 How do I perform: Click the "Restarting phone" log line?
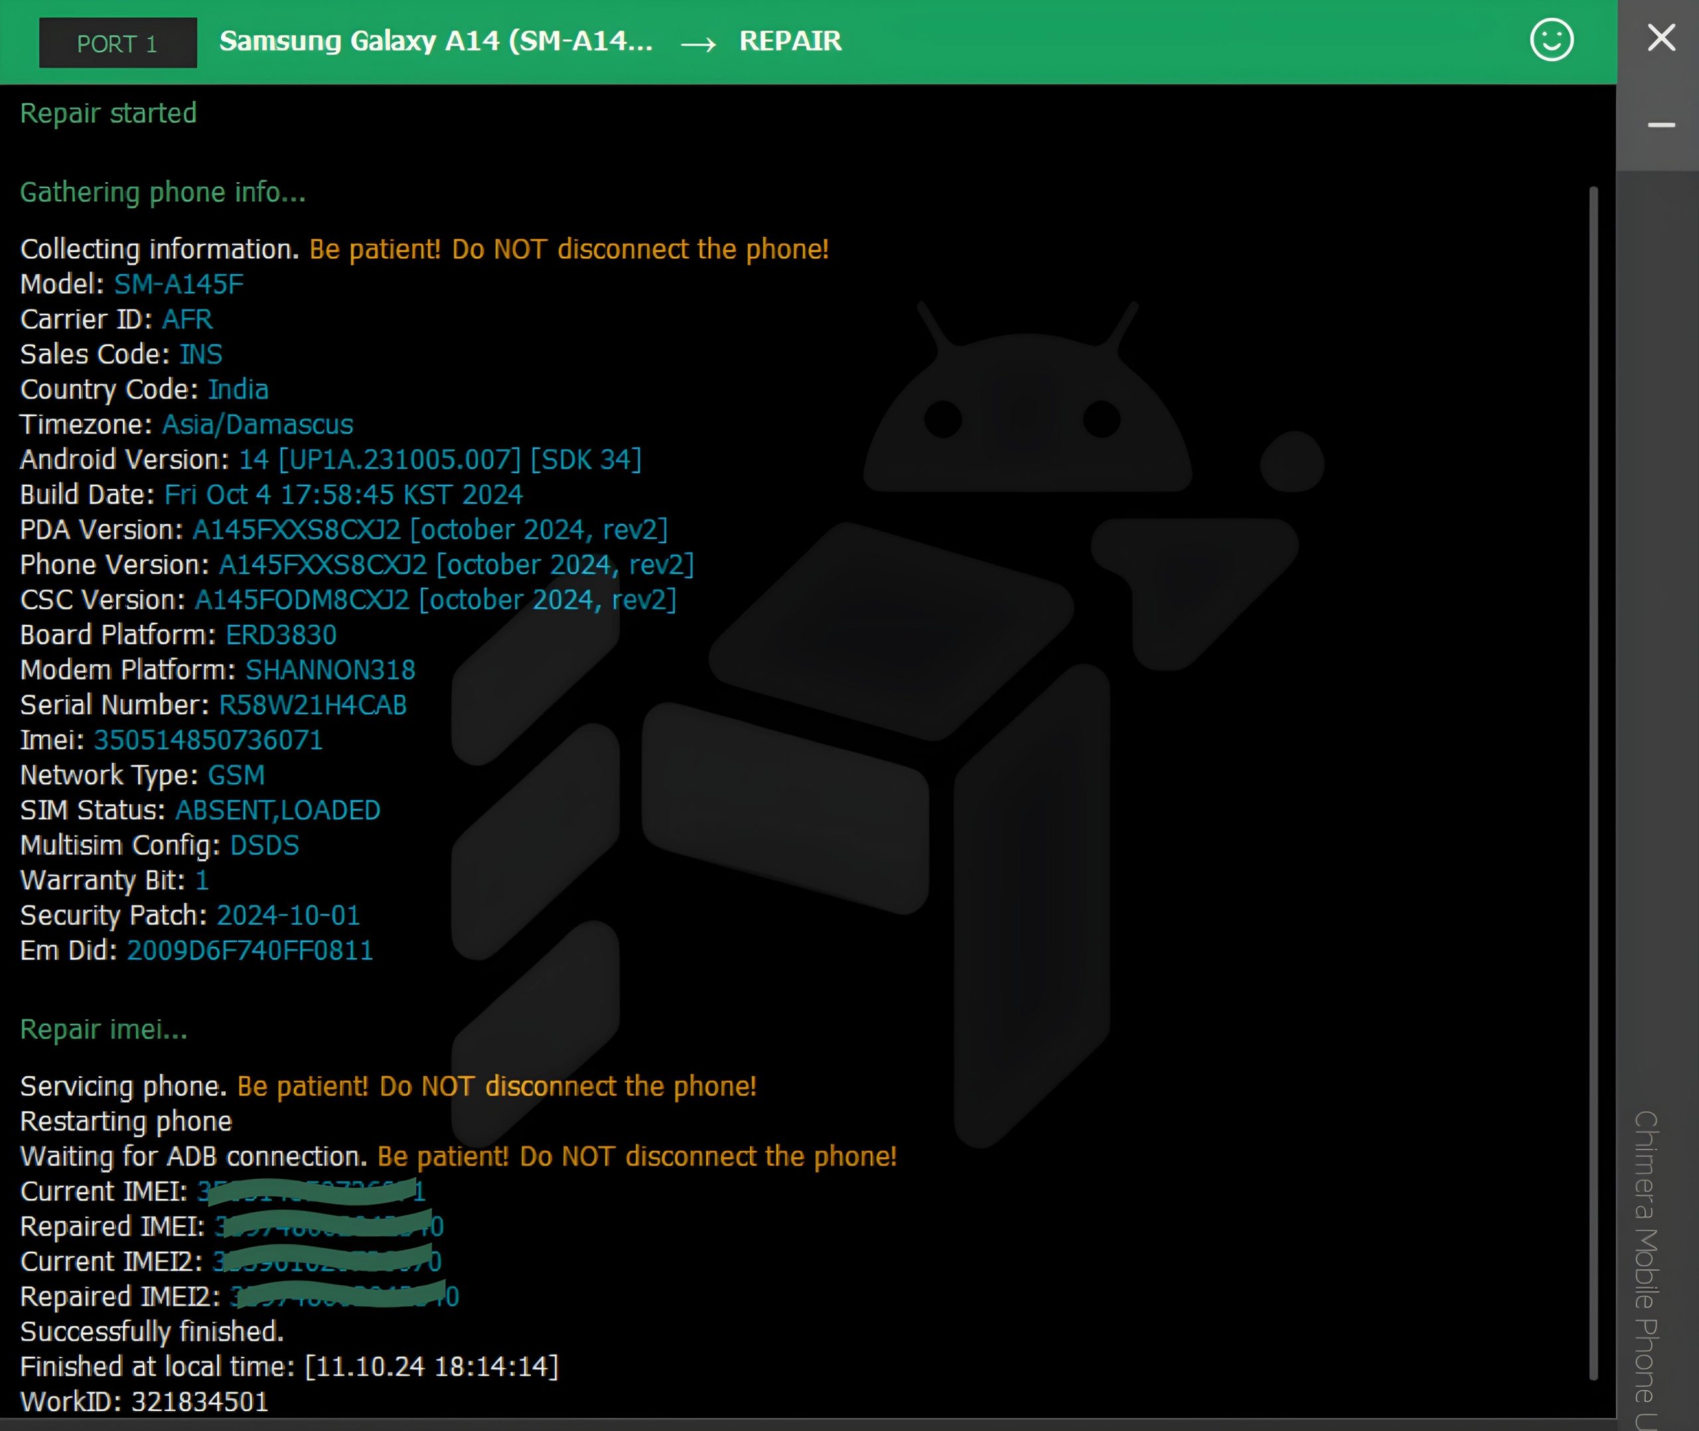point(125,1121)
